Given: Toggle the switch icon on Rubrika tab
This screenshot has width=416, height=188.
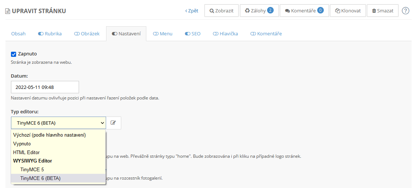Looking at the screenshot, I should click(x=41, y=34).
